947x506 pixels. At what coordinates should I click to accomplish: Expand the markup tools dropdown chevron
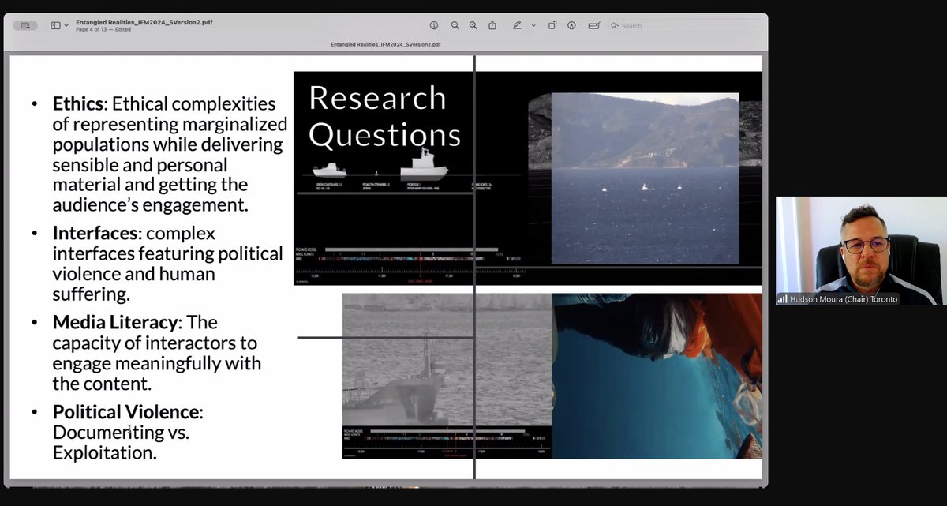point(533,25)
